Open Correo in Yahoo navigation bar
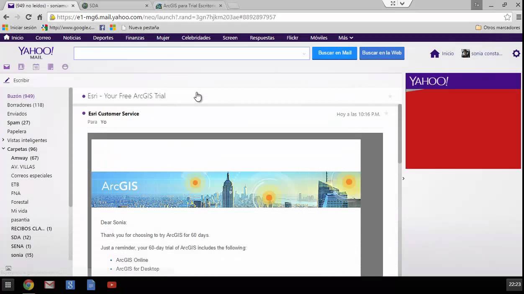This screenshot has width=524, height=294. (43, 38)
